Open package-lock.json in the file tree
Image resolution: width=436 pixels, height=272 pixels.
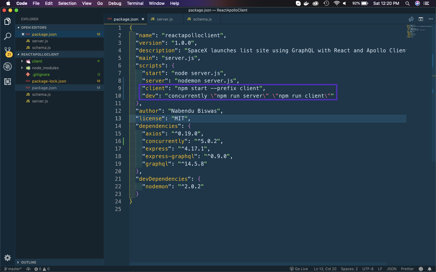pos(49,81)
